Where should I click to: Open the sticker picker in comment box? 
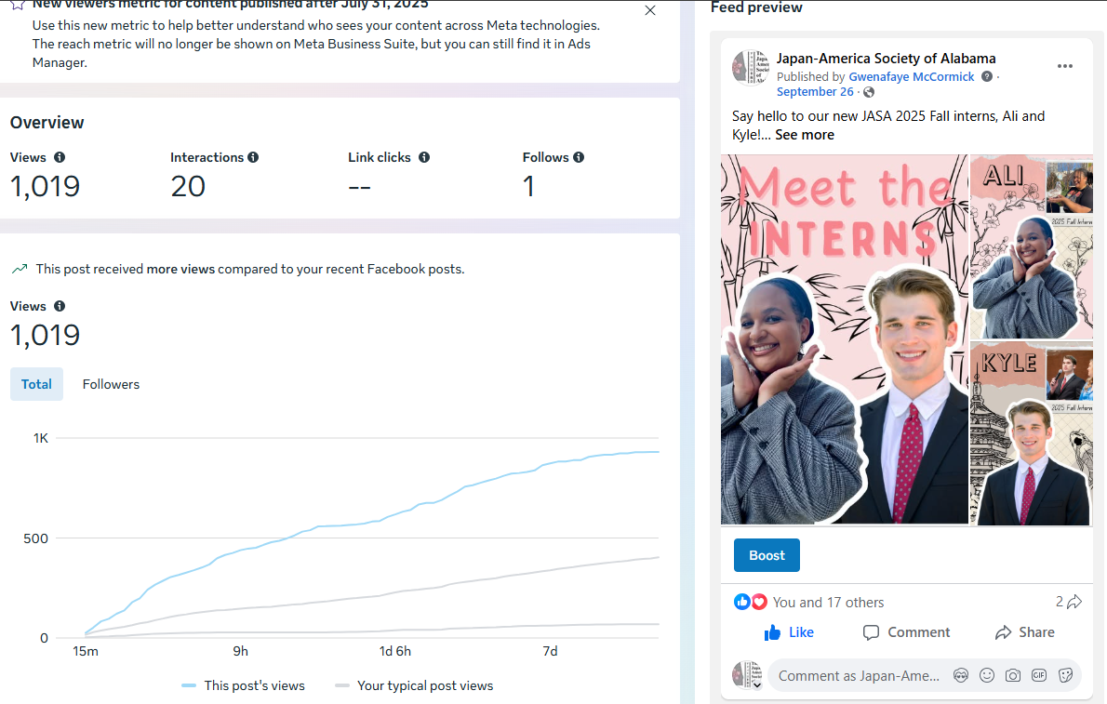tap(1065, 675)
